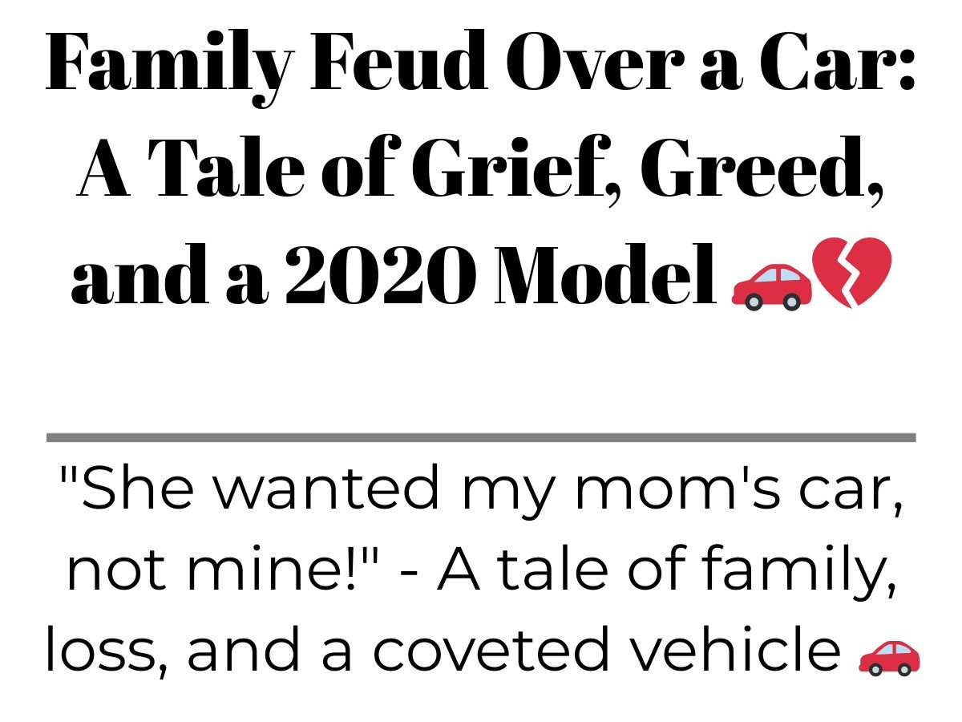
Task: Click the broken heart emoji
Action: pyautogui.click(x=851, y=273)
